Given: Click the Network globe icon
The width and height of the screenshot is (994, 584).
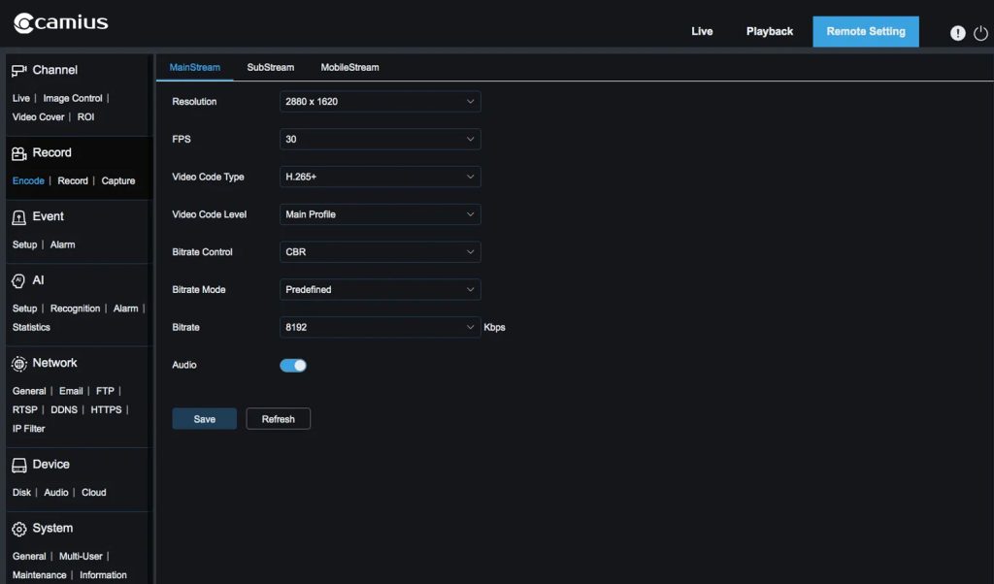Looking at the screenshot, I should pyautogui.click(x=18, y=364).
